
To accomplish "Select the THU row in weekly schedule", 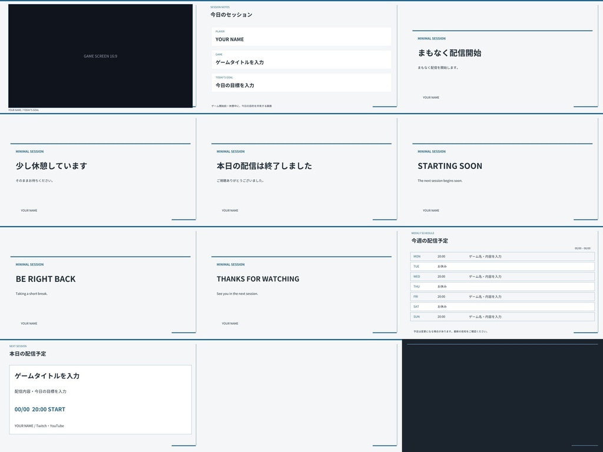I will pyautogui.click(x=502, y=287).
